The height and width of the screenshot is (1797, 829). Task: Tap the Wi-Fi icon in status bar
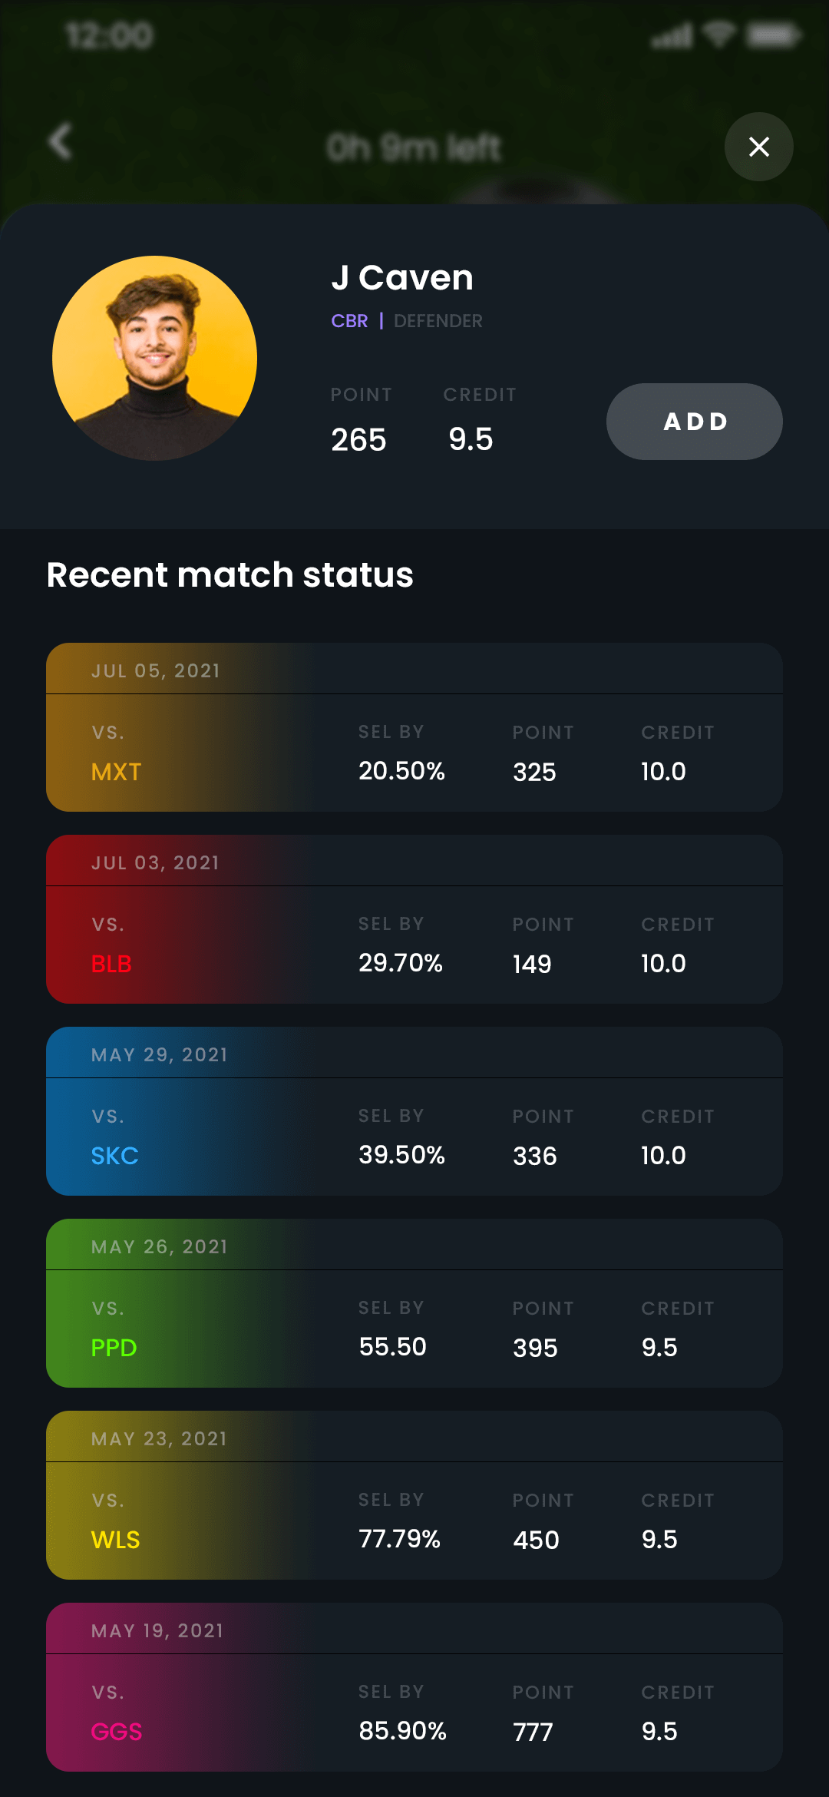click(x=718, y=35)
